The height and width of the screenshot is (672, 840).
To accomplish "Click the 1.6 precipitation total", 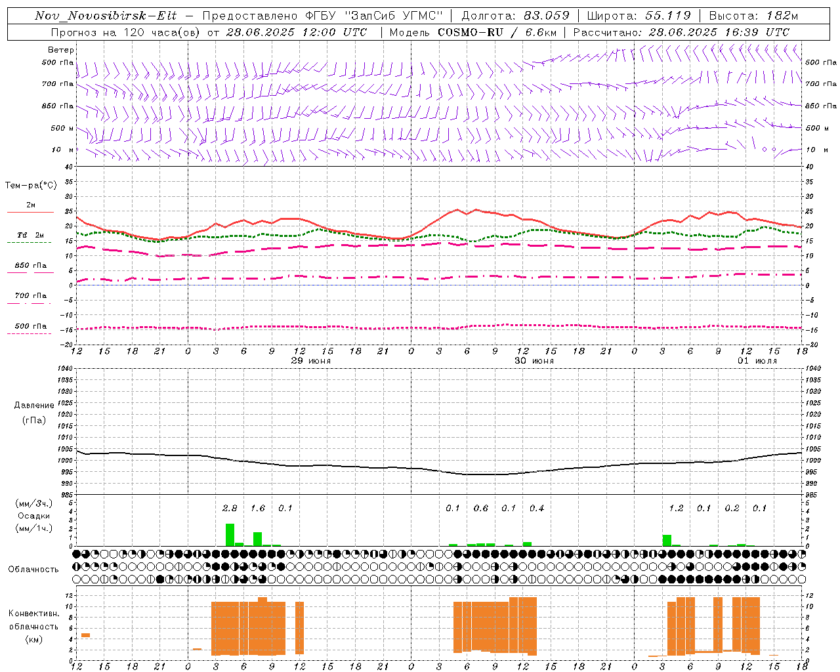I will (x=258, y=509).
